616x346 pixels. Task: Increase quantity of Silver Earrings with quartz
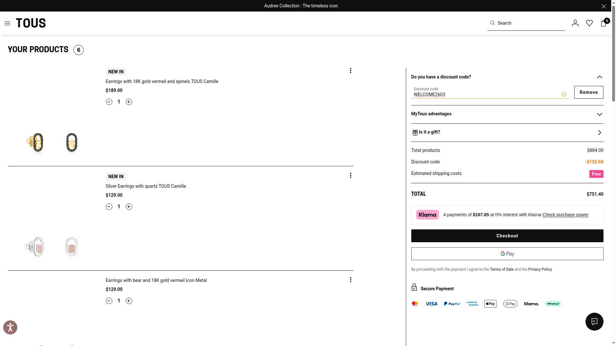pos(129,207)
